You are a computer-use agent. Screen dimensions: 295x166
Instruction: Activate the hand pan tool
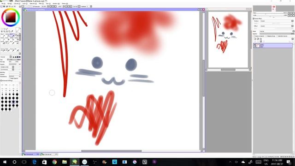pos(9,31)
